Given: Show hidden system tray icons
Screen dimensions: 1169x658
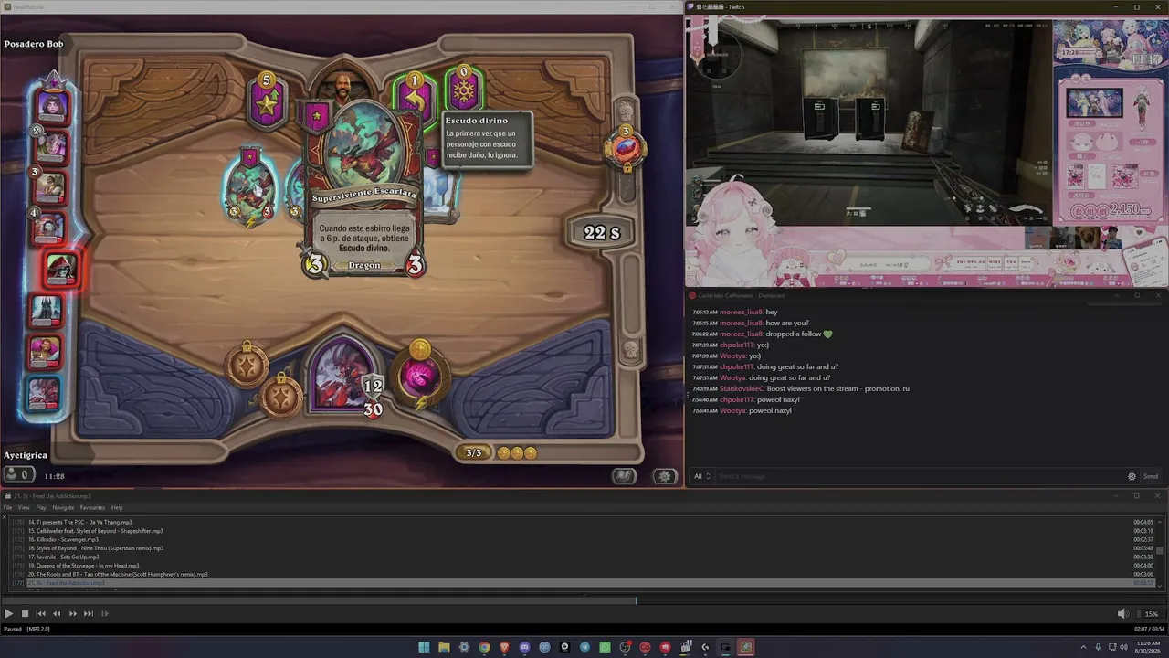Looking at the screenshot, I should [x=1084, y=647].
